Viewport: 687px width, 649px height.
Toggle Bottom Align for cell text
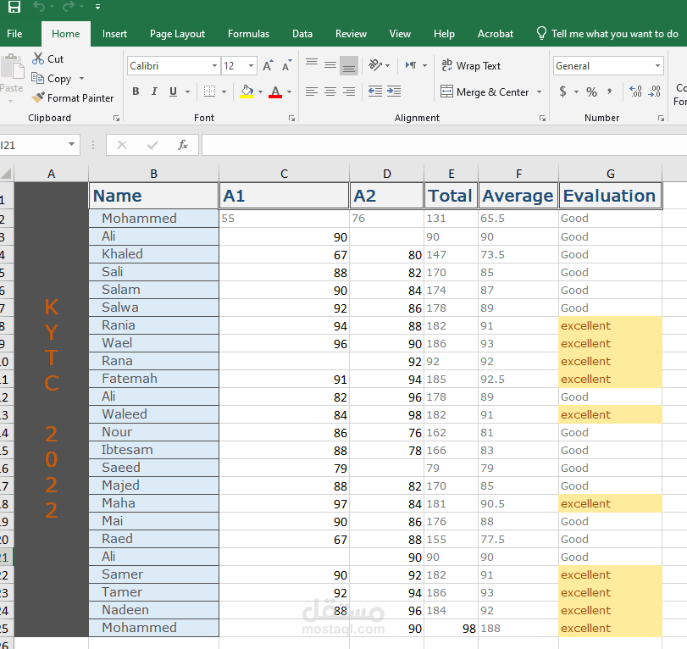(349, 66)
